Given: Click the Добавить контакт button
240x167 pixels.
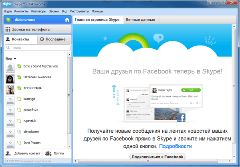Looking at the screenshot, I should (x=23, y=153).
